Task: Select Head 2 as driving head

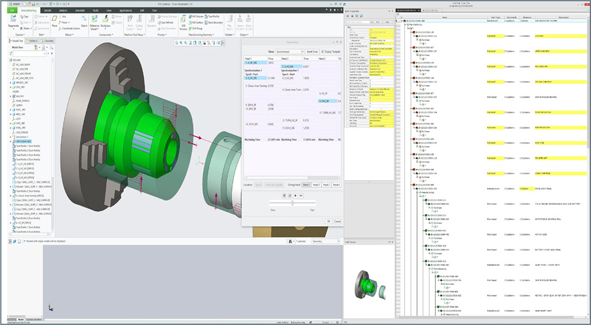Action: (x=316, y=184)
